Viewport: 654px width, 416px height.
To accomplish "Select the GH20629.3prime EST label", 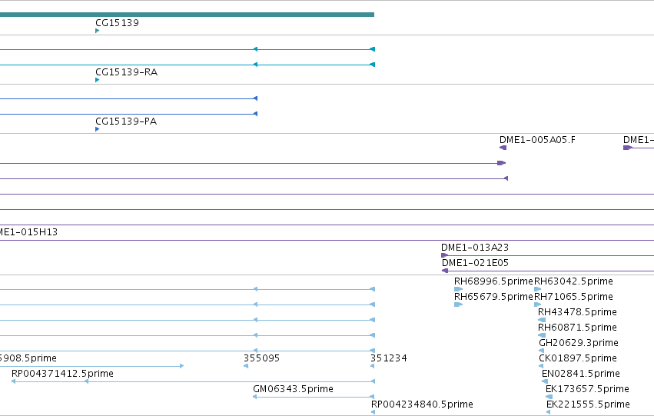I will (579, 343).
